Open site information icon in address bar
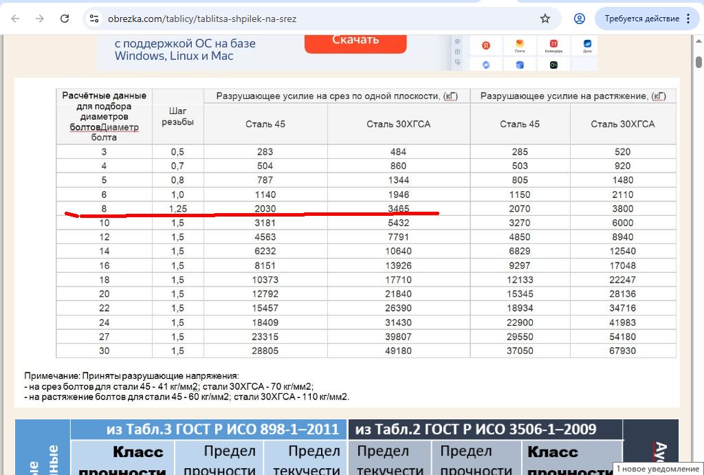 click(x=95, y=19)
